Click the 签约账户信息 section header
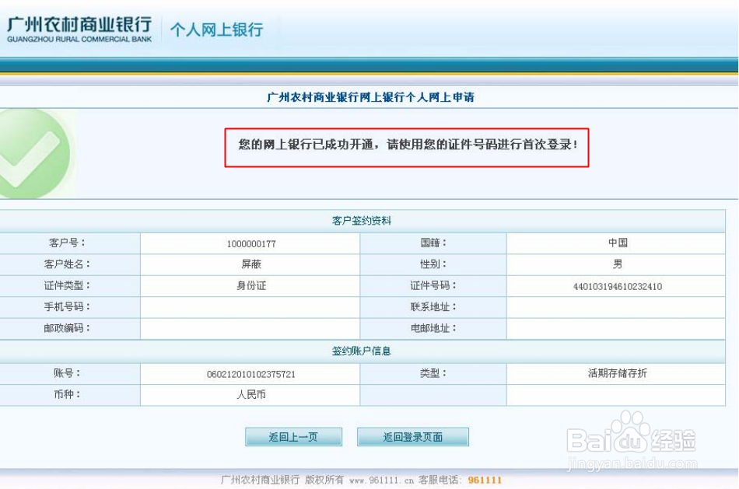 point(362,351)
